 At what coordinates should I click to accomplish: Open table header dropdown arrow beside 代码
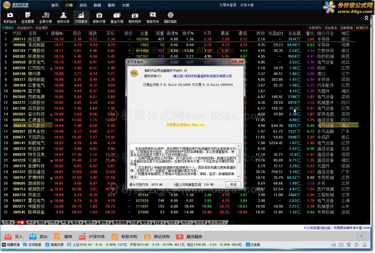[x=6, y=33]
